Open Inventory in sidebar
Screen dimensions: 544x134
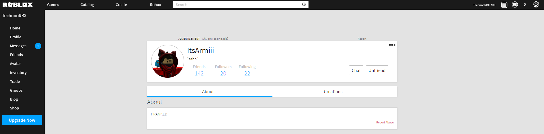click(x=18, y=73)
